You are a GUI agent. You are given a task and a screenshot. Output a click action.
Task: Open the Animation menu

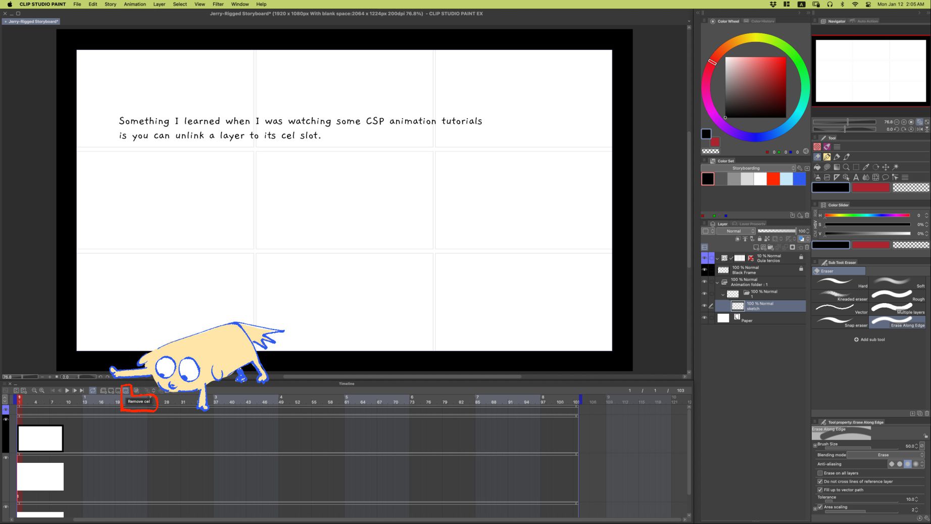134,4
